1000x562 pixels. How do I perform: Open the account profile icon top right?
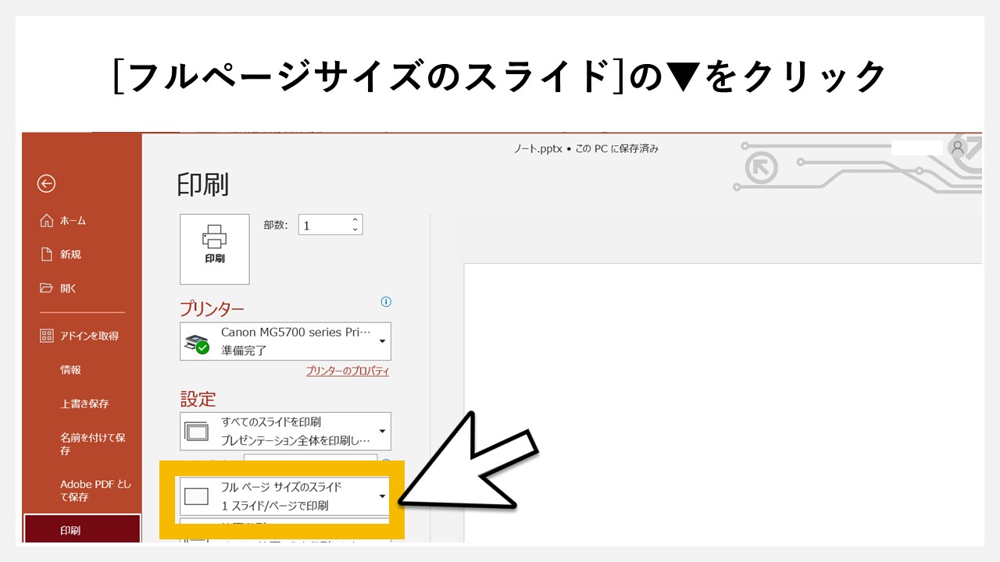tap(958, 147)
